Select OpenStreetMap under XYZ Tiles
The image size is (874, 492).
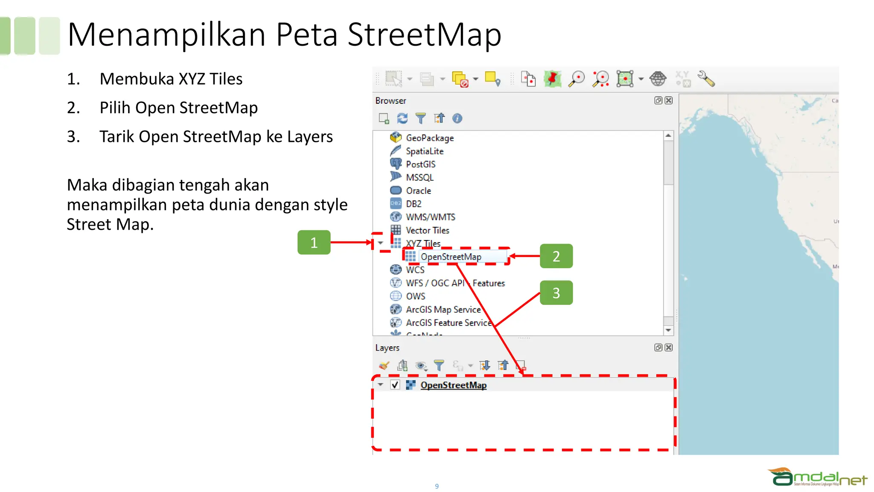451,257
